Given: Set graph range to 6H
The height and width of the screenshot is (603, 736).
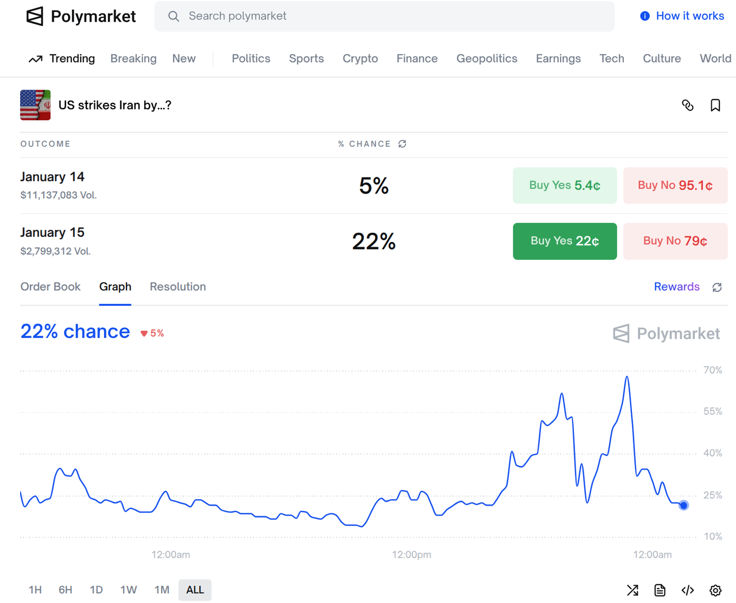Looking at the screenshot, I should click(66, 590).
